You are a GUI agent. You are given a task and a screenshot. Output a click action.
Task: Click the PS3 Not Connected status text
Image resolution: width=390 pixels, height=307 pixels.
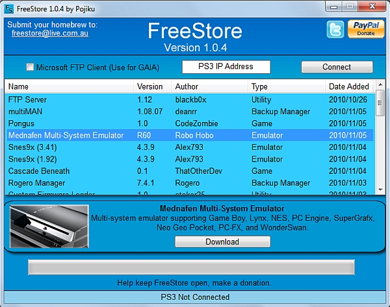pos(195,297)
